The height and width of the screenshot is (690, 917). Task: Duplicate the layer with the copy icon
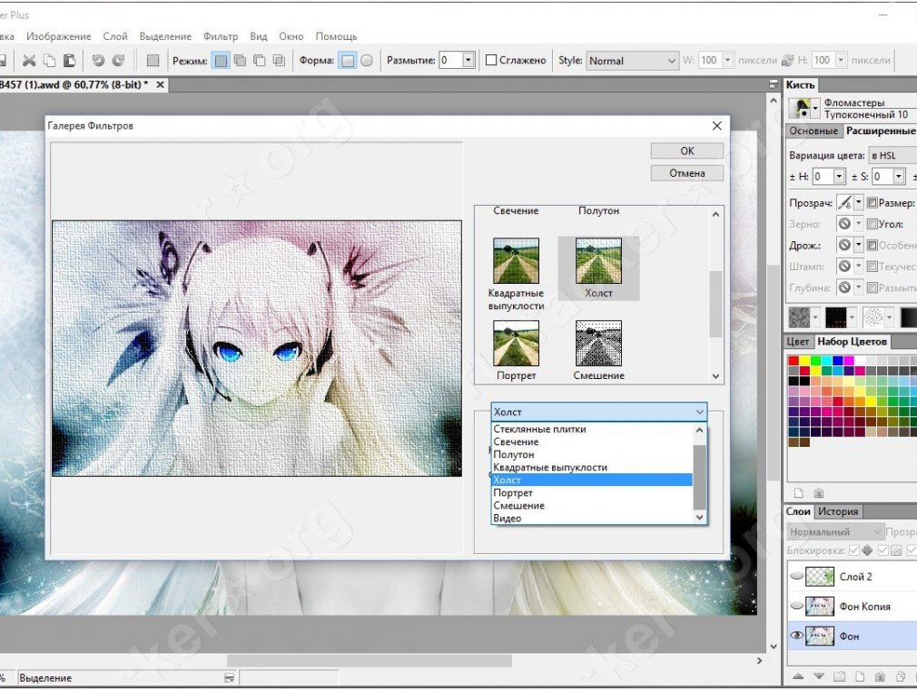tap(901, 676)
